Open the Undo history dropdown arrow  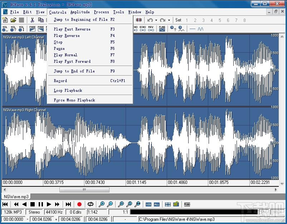point(156,20)
